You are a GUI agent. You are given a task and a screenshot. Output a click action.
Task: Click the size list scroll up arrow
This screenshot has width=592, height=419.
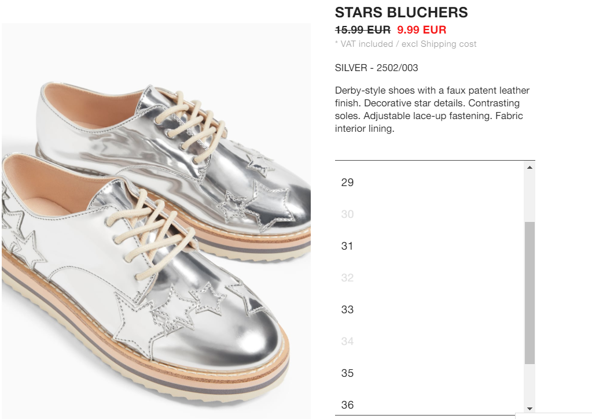pos(530,167)
